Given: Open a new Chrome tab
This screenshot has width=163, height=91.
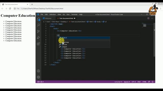Looking at the screenshot, I should point(32,4).
